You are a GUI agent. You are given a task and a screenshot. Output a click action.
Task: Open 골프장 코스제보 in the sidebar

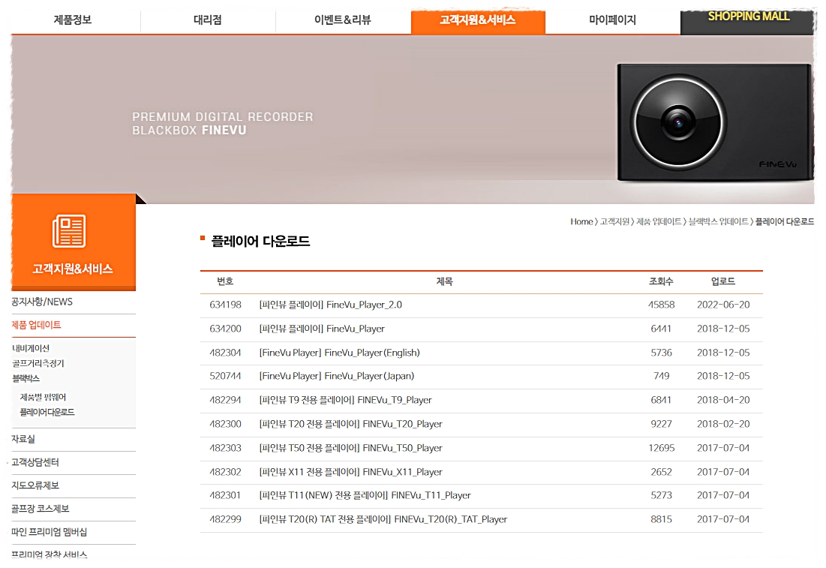pos(40,509)
